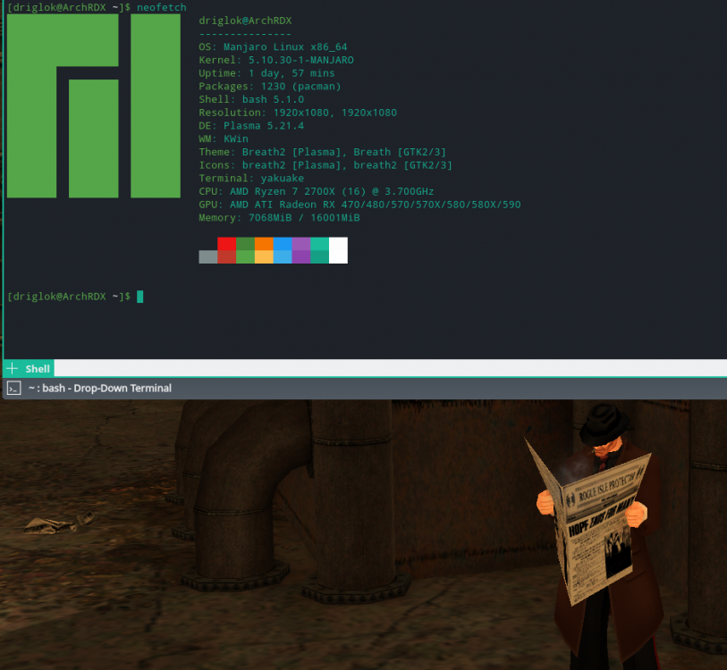Image resolution: width=727 pixels, height=670 pixels.
Task: Click the neofetch command text
Action: pos(162,6)
